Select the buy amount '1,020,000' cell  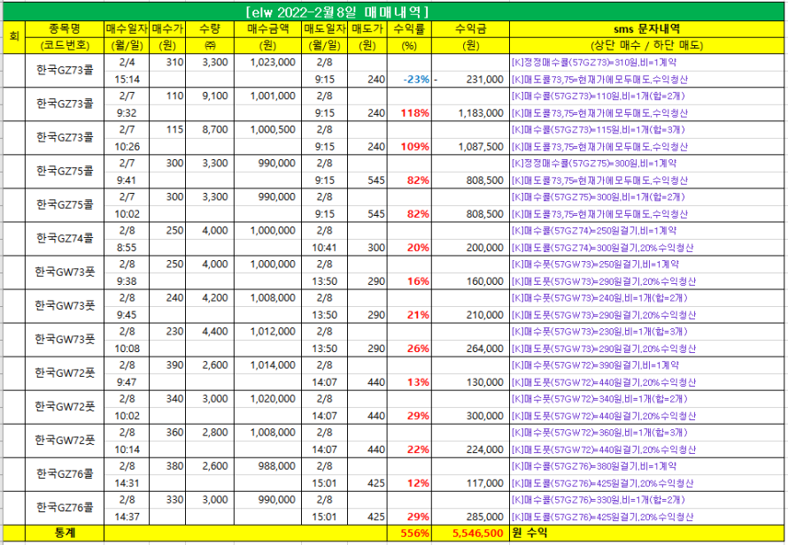tap(268, 399)
